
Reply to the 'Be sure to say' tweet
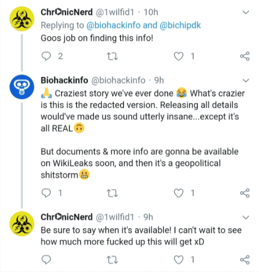pyautogui.click(x=46, y=259)
